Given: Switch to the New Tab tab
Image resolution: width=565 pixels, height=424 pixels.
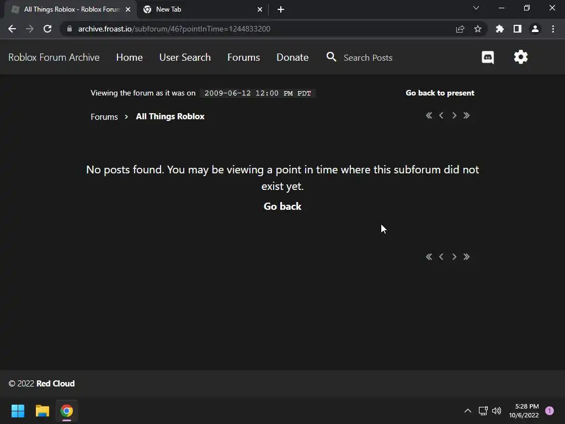Looking at the screenshot, I should [x=203, y=9].
